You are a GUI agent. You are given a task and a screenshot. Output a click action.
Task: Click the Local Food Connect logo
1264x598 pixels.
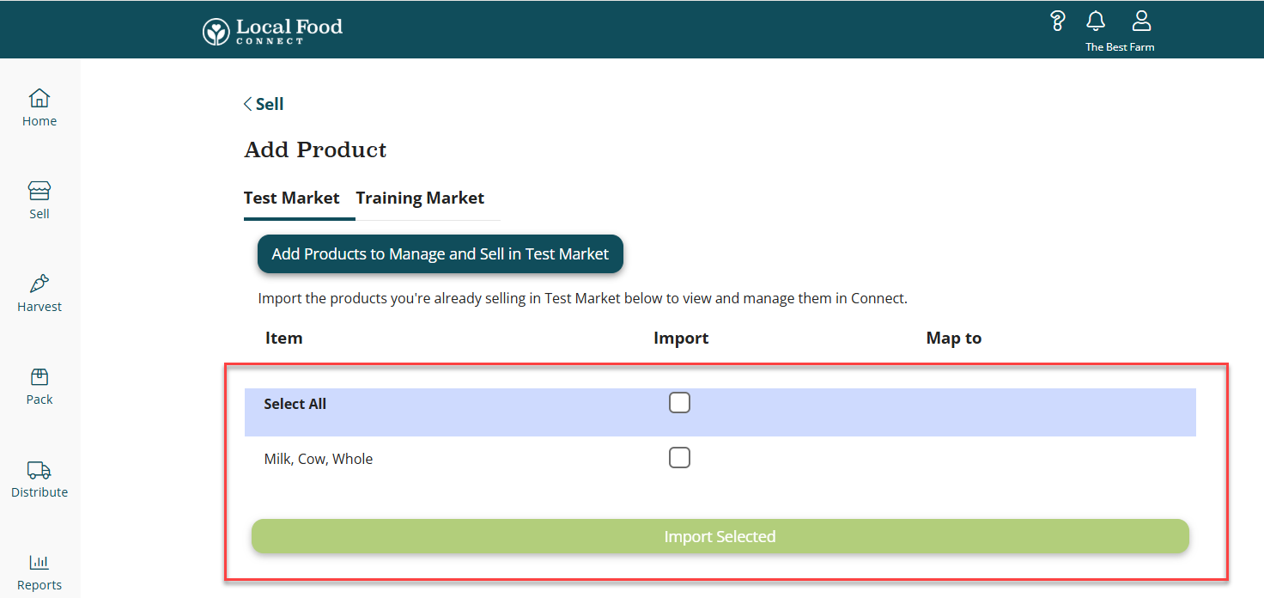[272, 30]
